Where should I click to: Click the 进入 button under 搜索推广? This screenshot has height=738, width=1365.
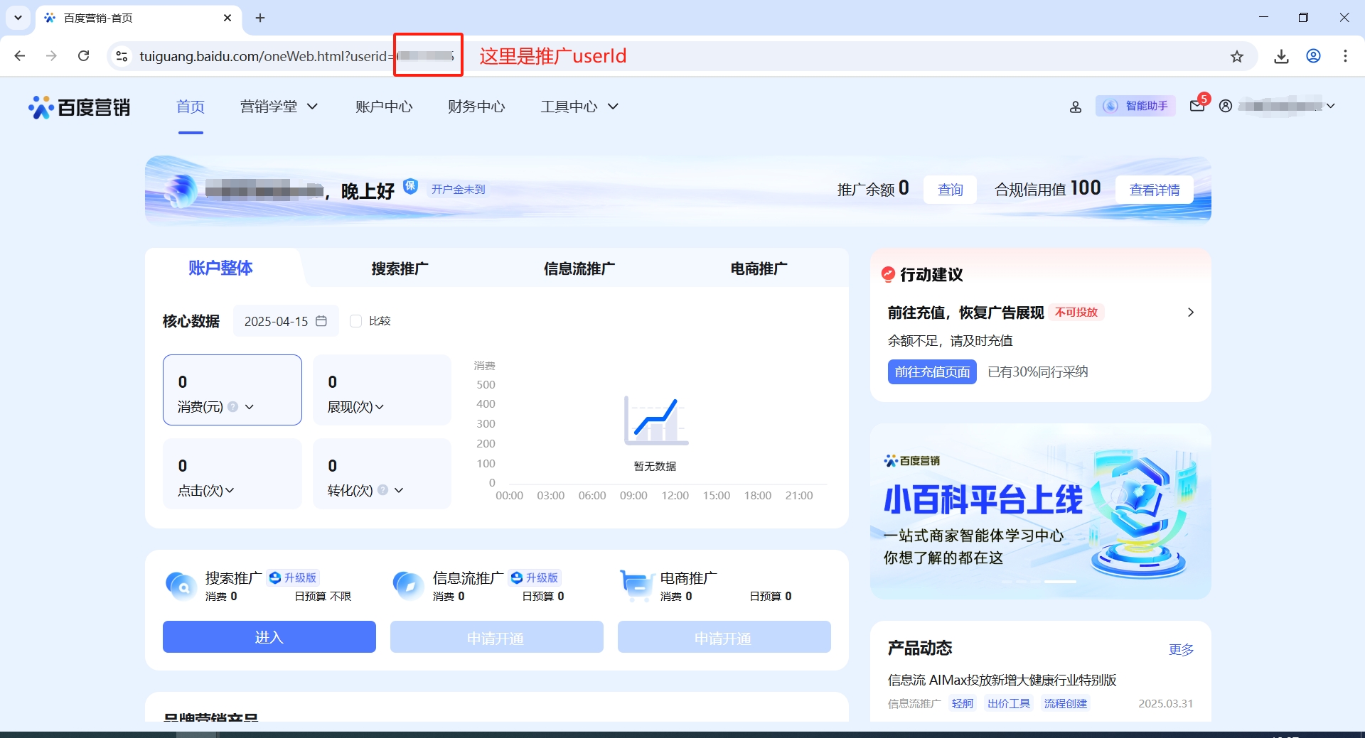(x=269, y=637)
